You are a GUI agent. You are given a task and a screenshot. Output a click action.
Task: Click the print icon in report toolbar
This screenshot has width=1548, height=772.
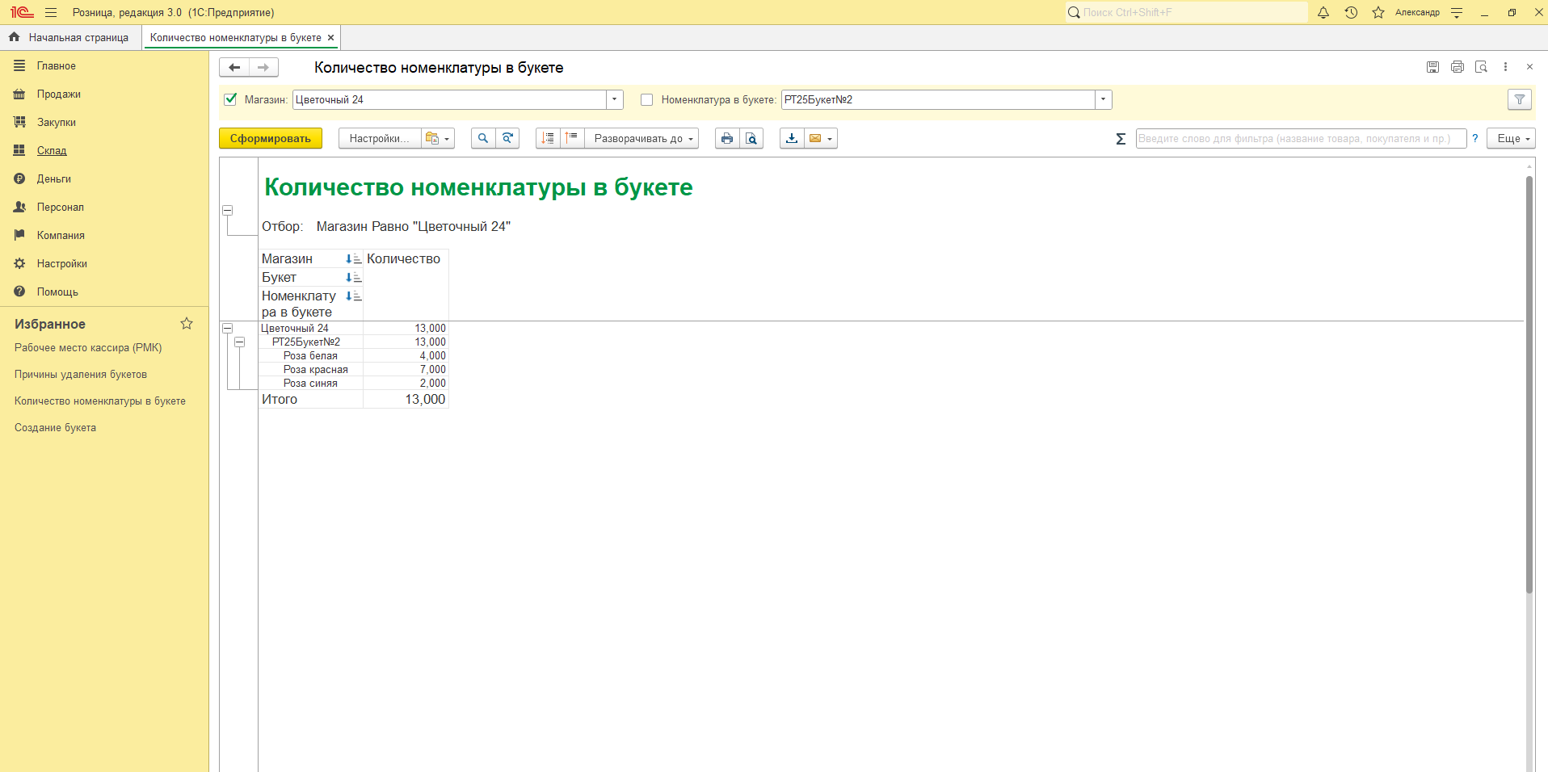726,138
